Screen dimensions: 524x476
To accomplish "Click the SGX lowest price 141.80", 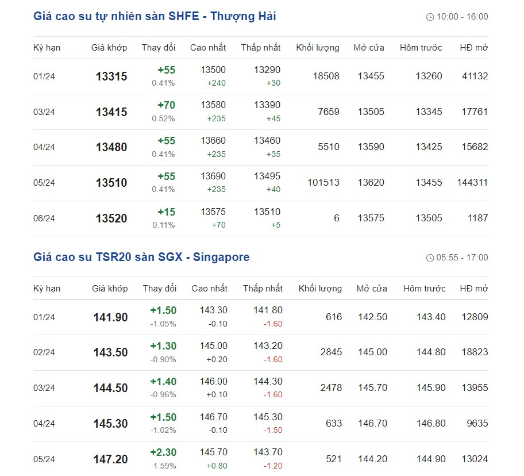I will tap(268, 310).
